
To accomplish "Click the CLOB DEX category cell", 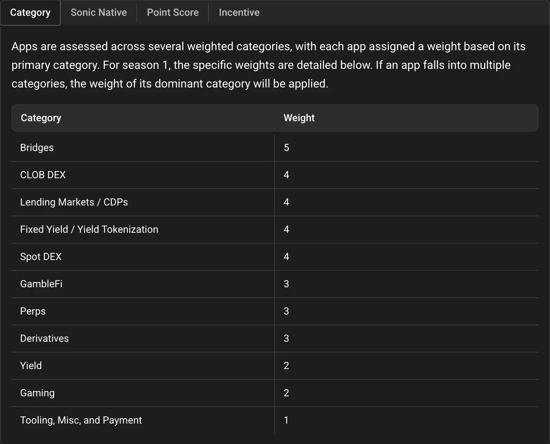I will (x=43, y=175).
